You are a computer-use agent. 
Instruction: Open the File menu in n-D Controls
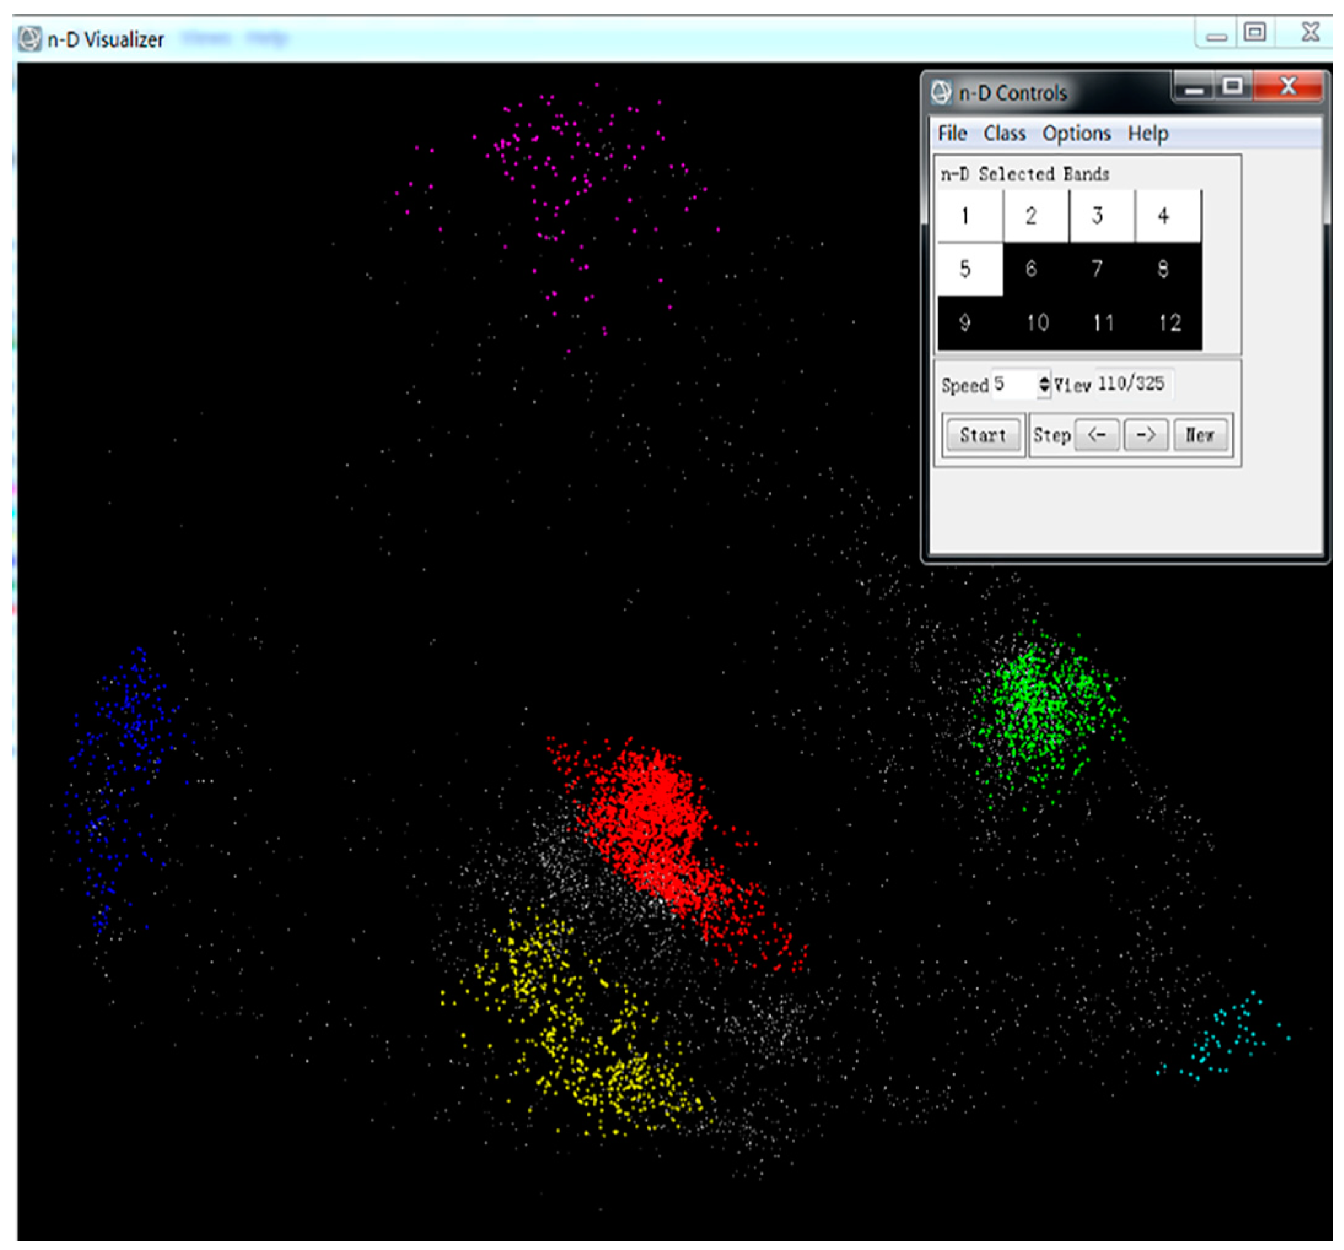click(951, 133)
